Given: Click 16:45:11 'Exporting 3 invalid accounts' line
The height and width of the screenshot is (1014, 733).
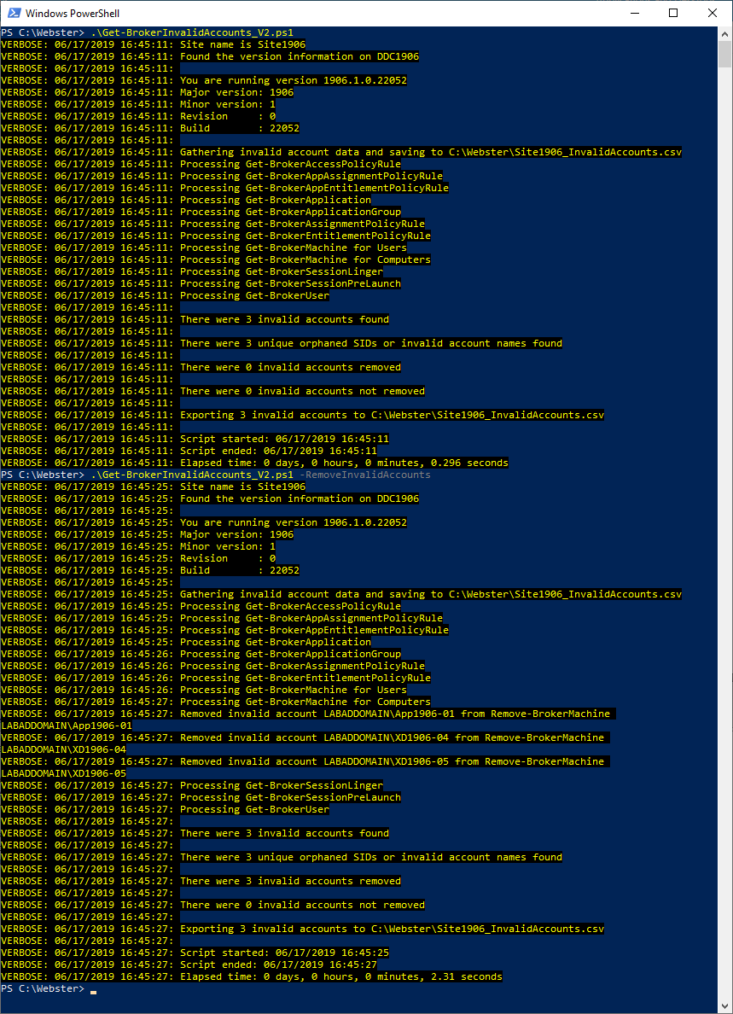Looking at the screenshot, I should [303, 415].
